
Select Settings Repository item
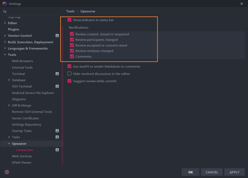tap(27, 125)
